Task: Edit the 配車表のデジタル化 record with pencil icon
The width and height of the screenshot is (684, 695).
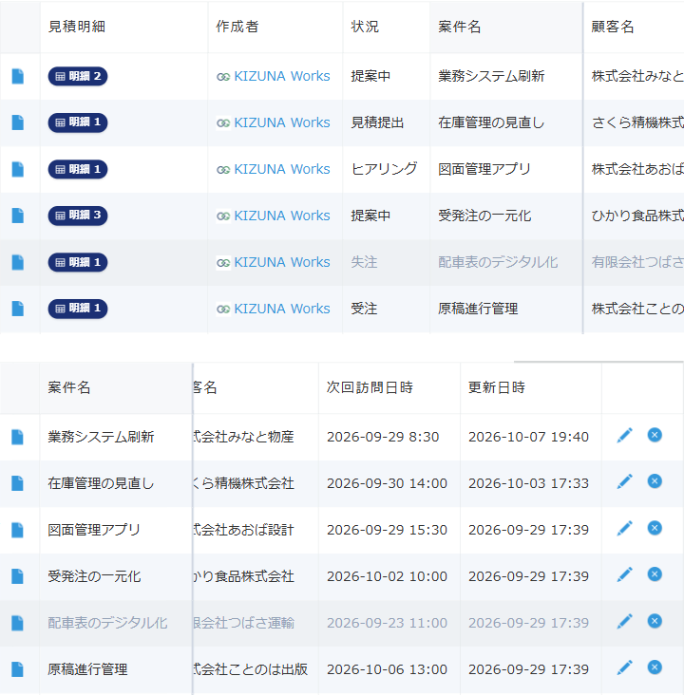Action: click(x=624, y=621)
